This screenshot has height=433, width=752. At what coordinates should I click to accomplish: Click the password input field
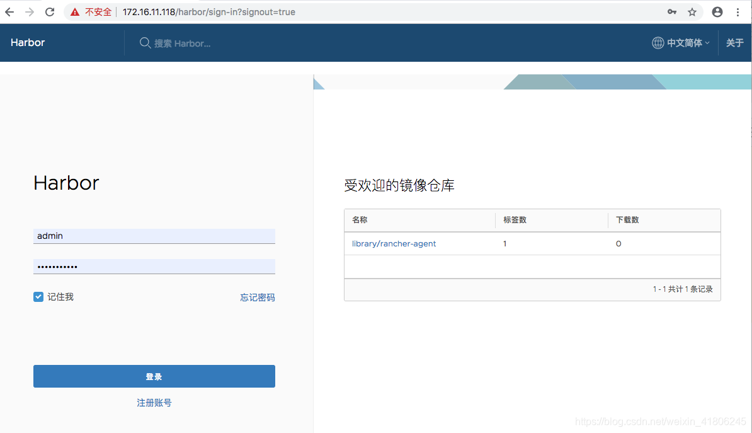tap(154, 266)
